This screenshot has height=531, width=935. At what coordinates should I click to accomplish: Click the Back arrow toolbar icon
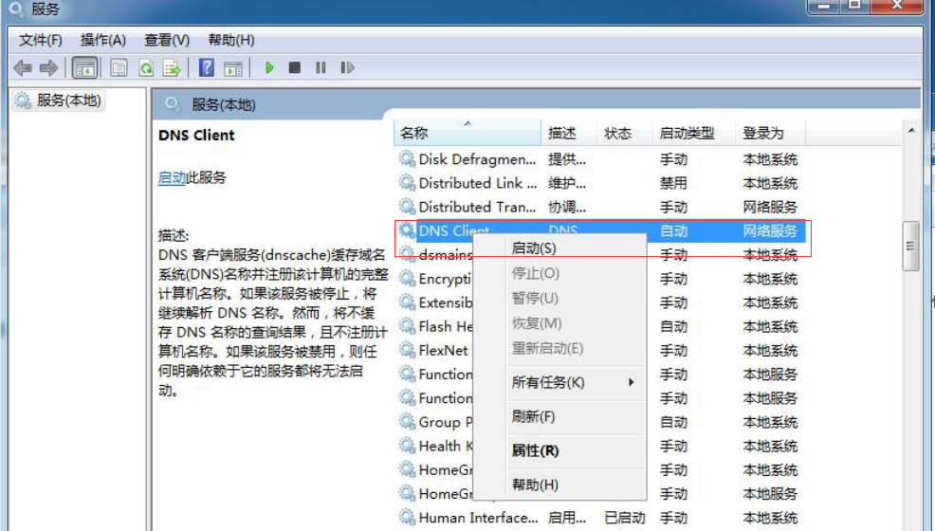pyautogui.click(x=23, y=68)
